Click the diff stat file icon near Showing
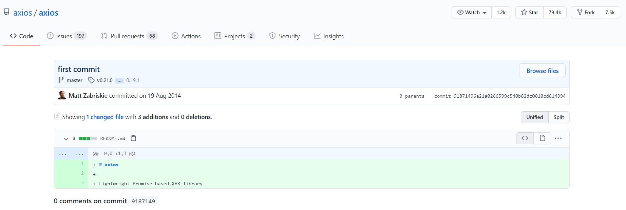 coord(57,116)
